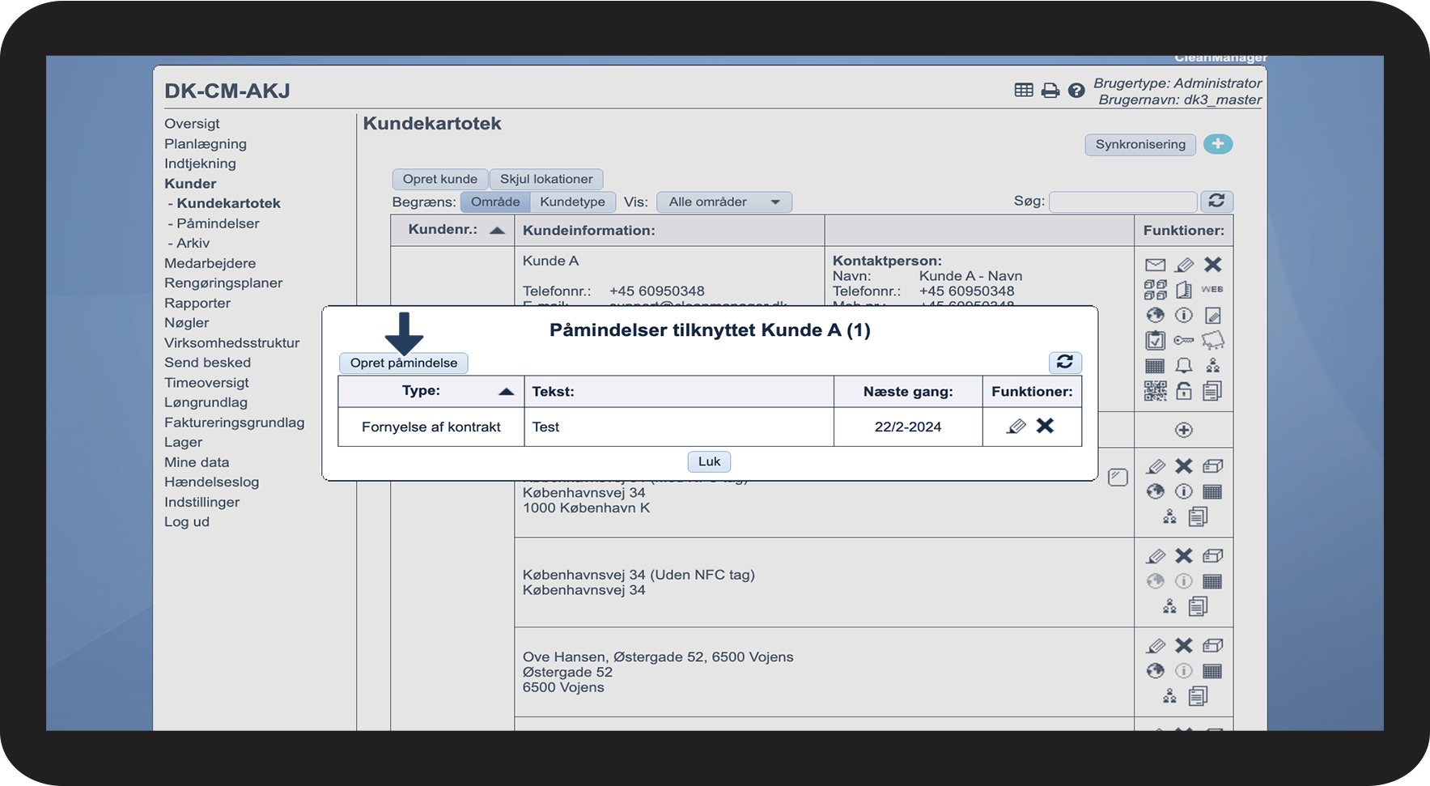This screenshot has height=786, width=1430.
Task: Click the printer icon in header
Action: coord(1050,91)
